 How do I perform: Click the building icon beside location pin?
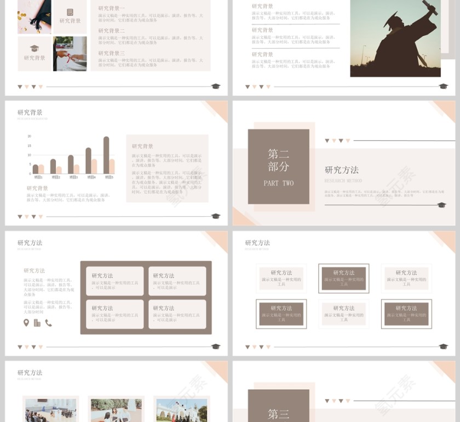[x=37, y=323]
